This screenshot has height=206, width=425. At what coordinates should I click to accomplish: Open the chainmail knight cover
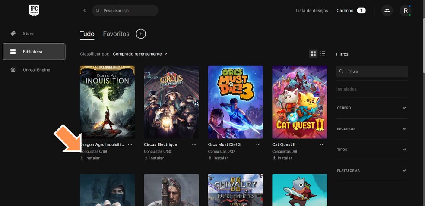coord(171,190)
